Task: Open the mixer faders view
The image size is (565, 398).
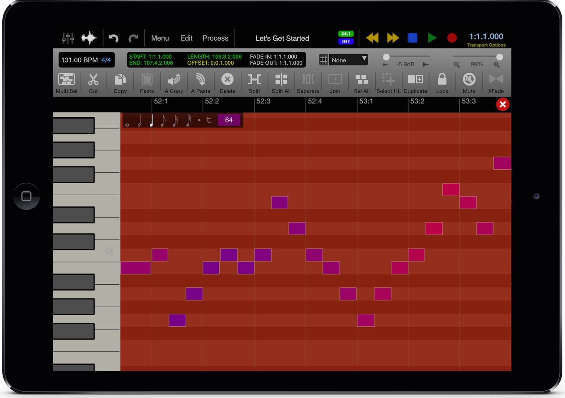Action: coord(68,38)
